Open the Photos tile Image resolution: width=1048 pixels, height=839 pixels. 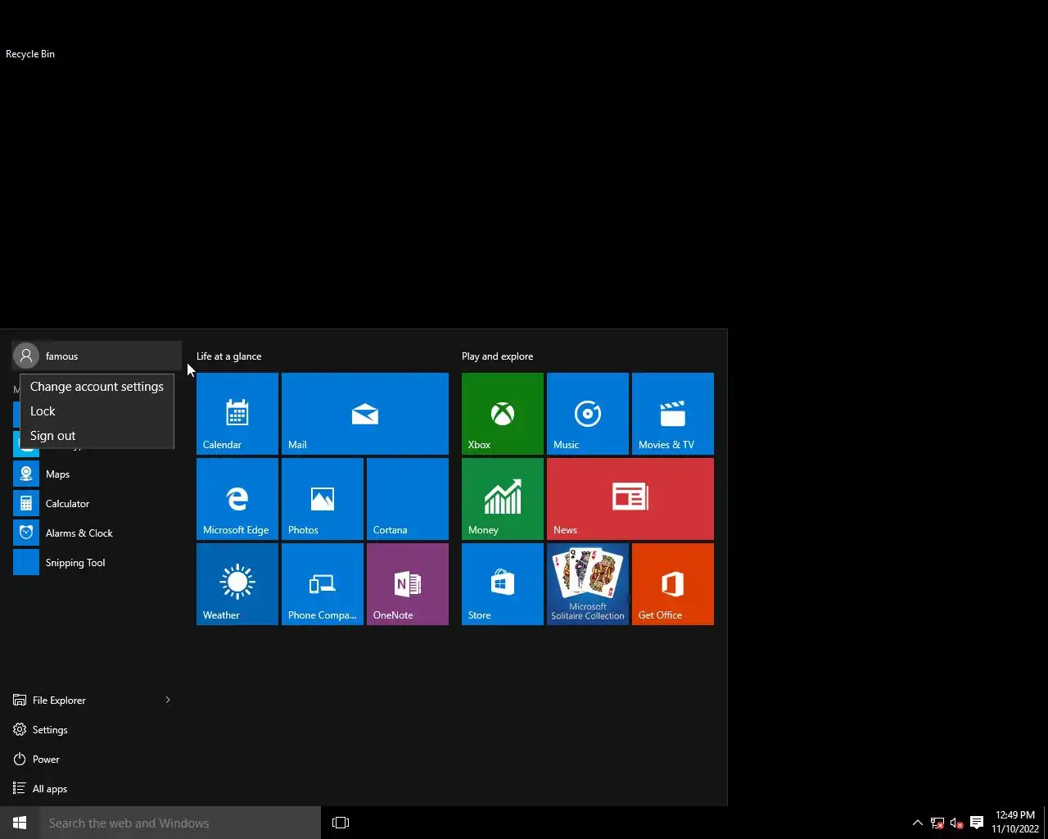click(x=323, y=499)
